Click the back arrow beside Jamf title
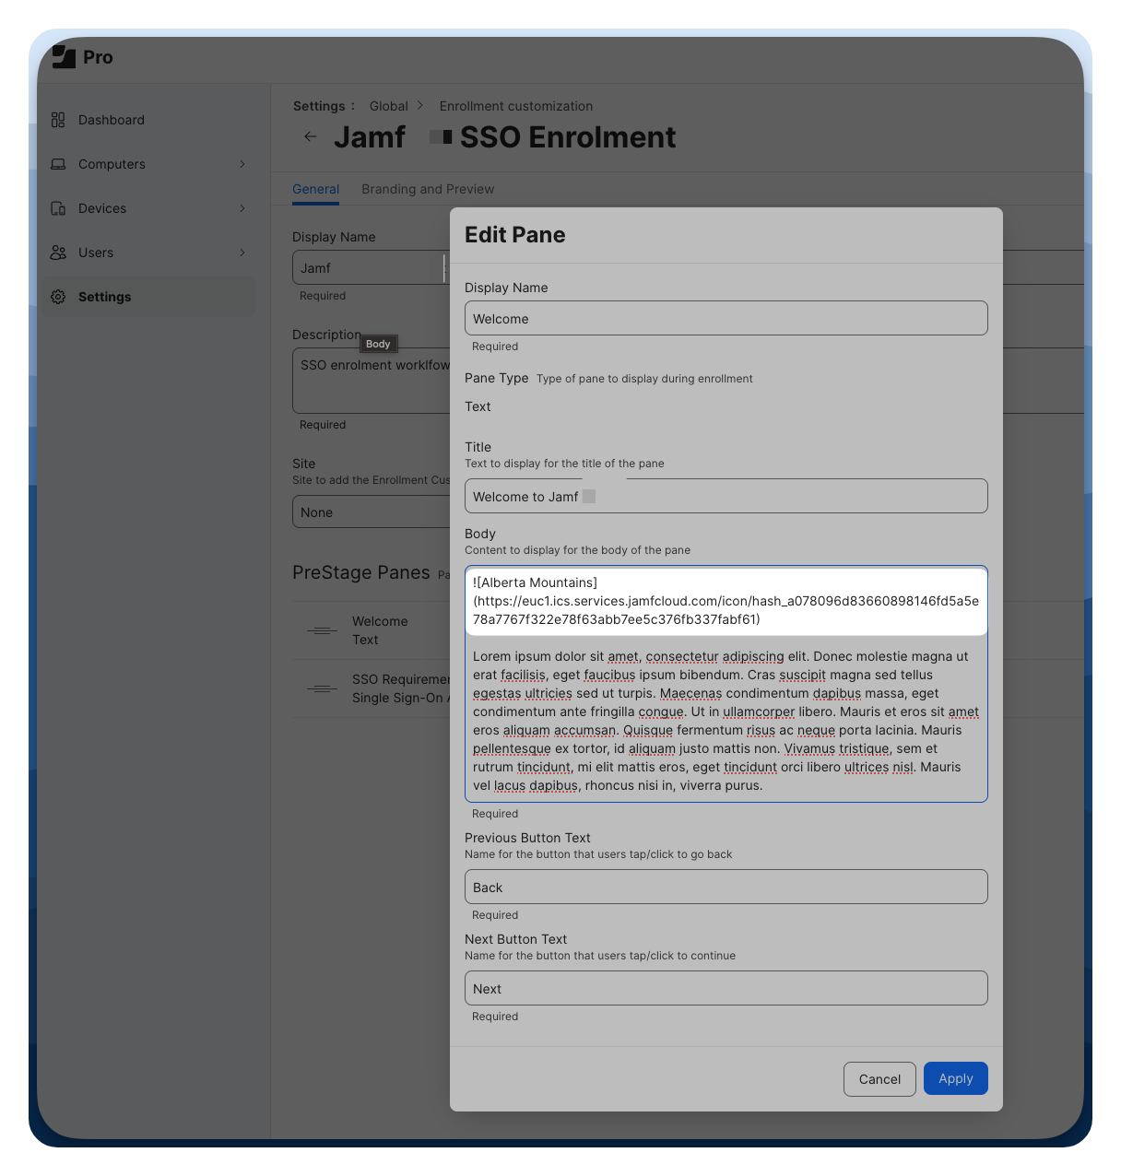Viewport: 1121px width, 1176px height. pos(311,136)
